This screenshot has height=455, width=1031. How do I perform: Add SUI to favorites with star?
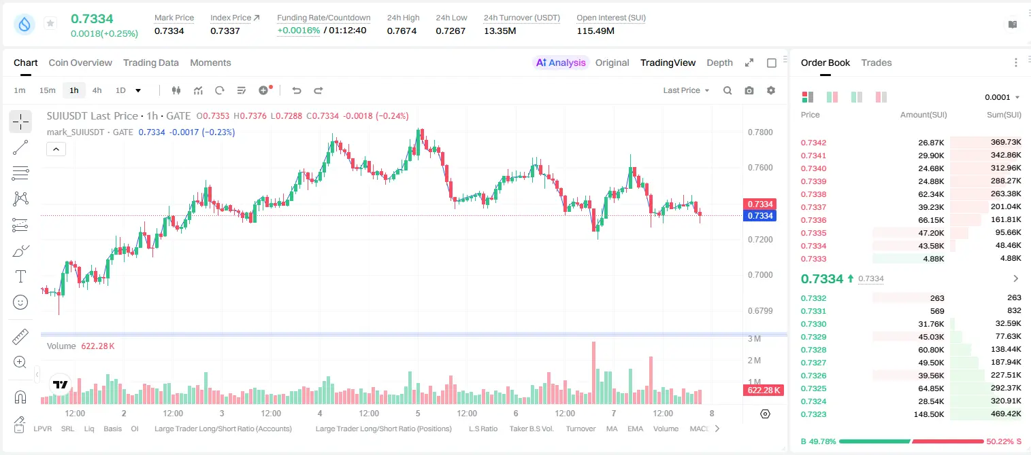[50, 24]
